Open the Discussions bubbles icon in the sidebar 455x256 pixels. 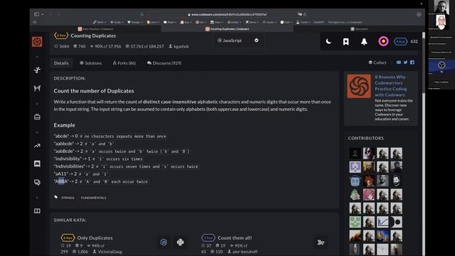[37, 182]
